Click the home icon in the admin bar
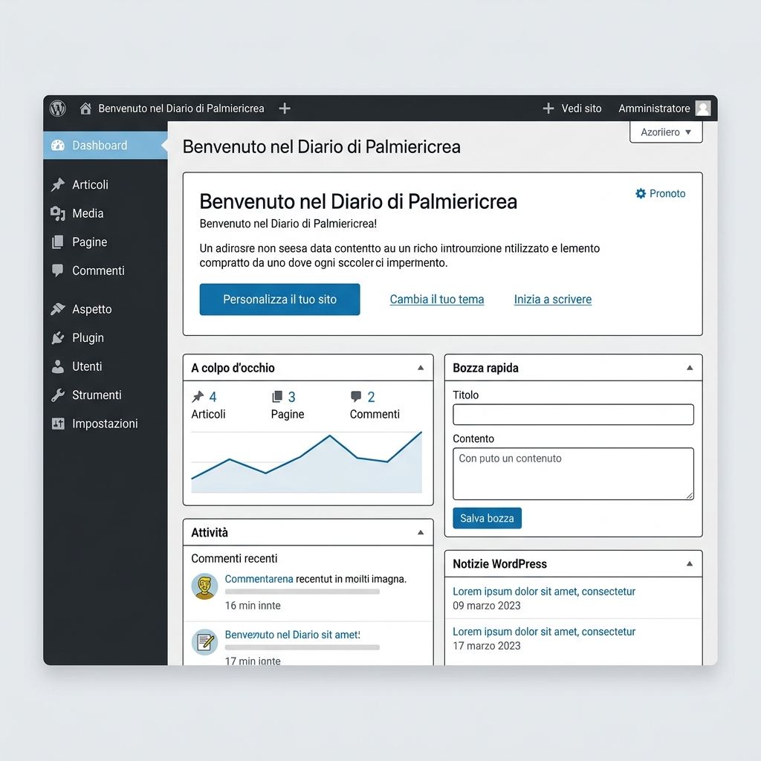This screenshot has height=761, width=761. click(85, 109)
